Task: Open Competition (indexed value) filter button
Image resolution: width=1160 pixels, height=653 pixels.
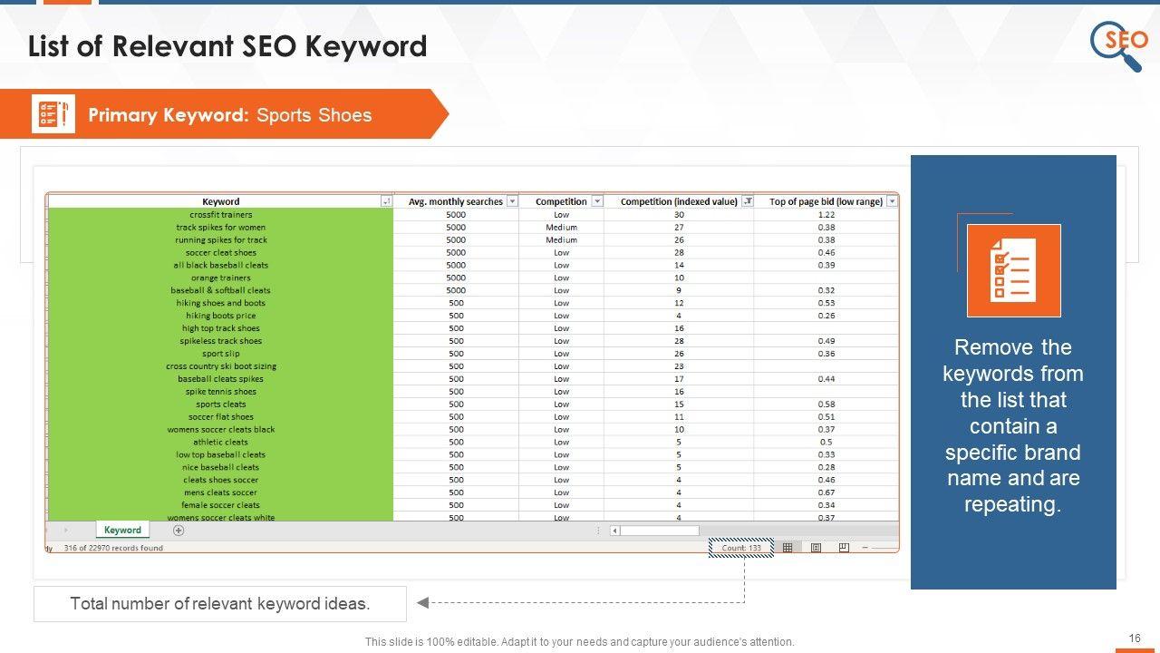Action: tap(747, 201)
